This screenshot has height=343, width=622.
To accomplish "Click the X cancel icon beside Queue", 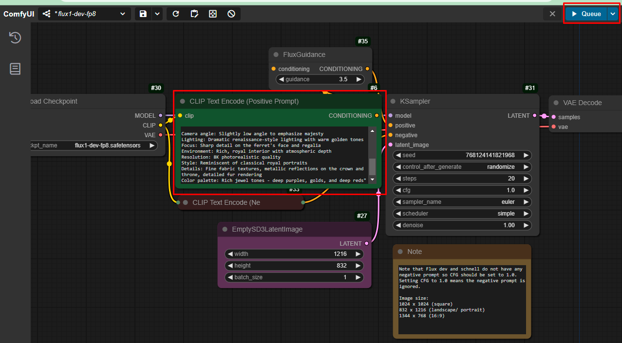I will pyautogui.click(x=552, y=14).
